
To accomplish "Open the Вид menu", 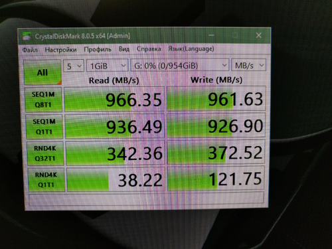I will pyautogui.click(x=124, y=49).
